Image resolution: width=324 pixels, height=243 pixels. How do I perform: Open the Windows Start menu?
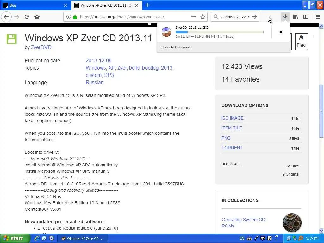15,239
